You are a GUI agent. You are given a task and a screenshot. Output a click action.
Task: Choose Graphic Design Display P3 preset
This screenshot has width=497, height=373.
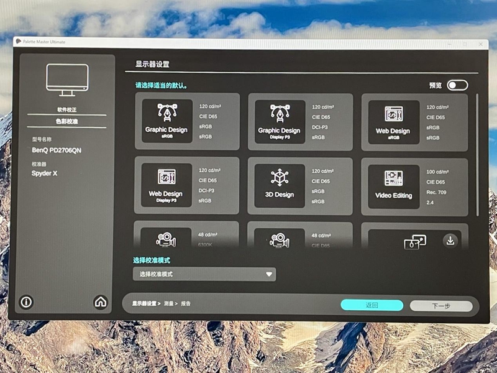tap(279, 121)
